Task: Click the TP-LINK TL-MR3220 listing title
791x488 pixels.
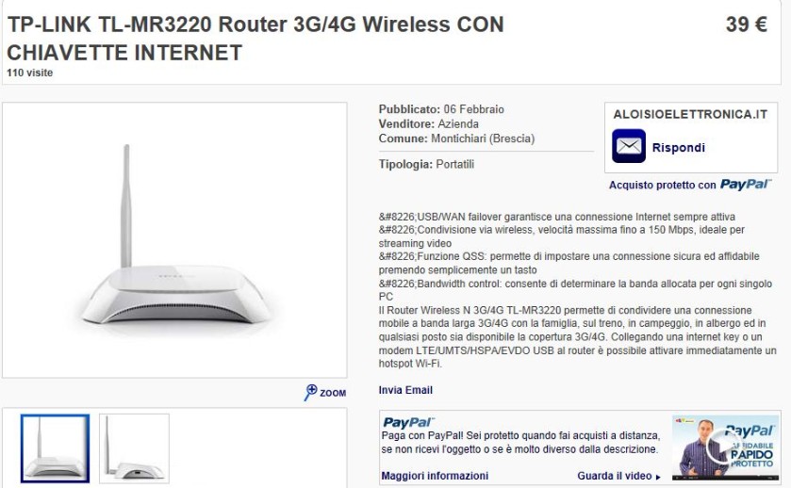Action: pyautogui.click(x=255, y=39)
